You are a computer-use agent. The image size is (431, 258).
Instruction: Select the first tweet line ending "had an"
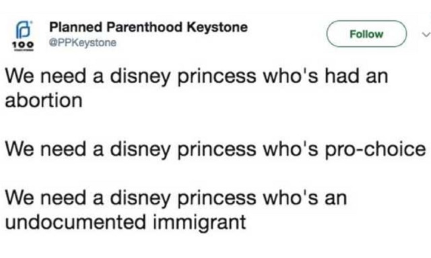click(197, 77)
